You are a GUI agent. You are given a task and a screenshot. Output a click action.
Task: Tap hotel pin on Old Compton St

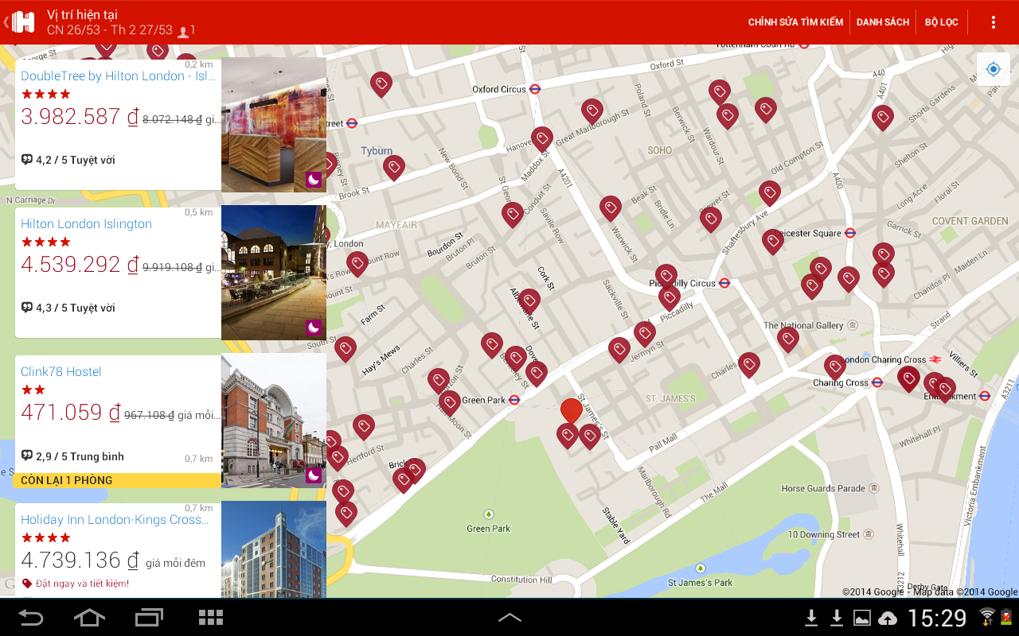click(769, 193)
